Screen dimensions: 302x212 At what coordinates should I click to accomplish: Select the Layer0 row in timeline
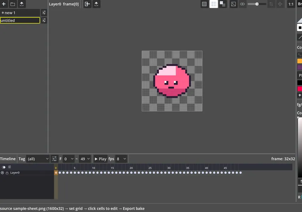(x=27, y=173)
